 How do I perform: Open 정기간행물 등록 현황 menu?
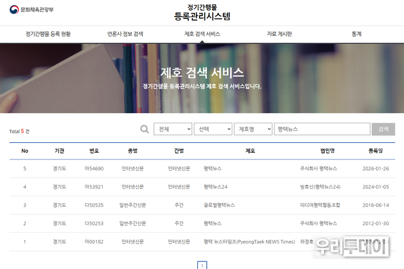pos(48,34)
